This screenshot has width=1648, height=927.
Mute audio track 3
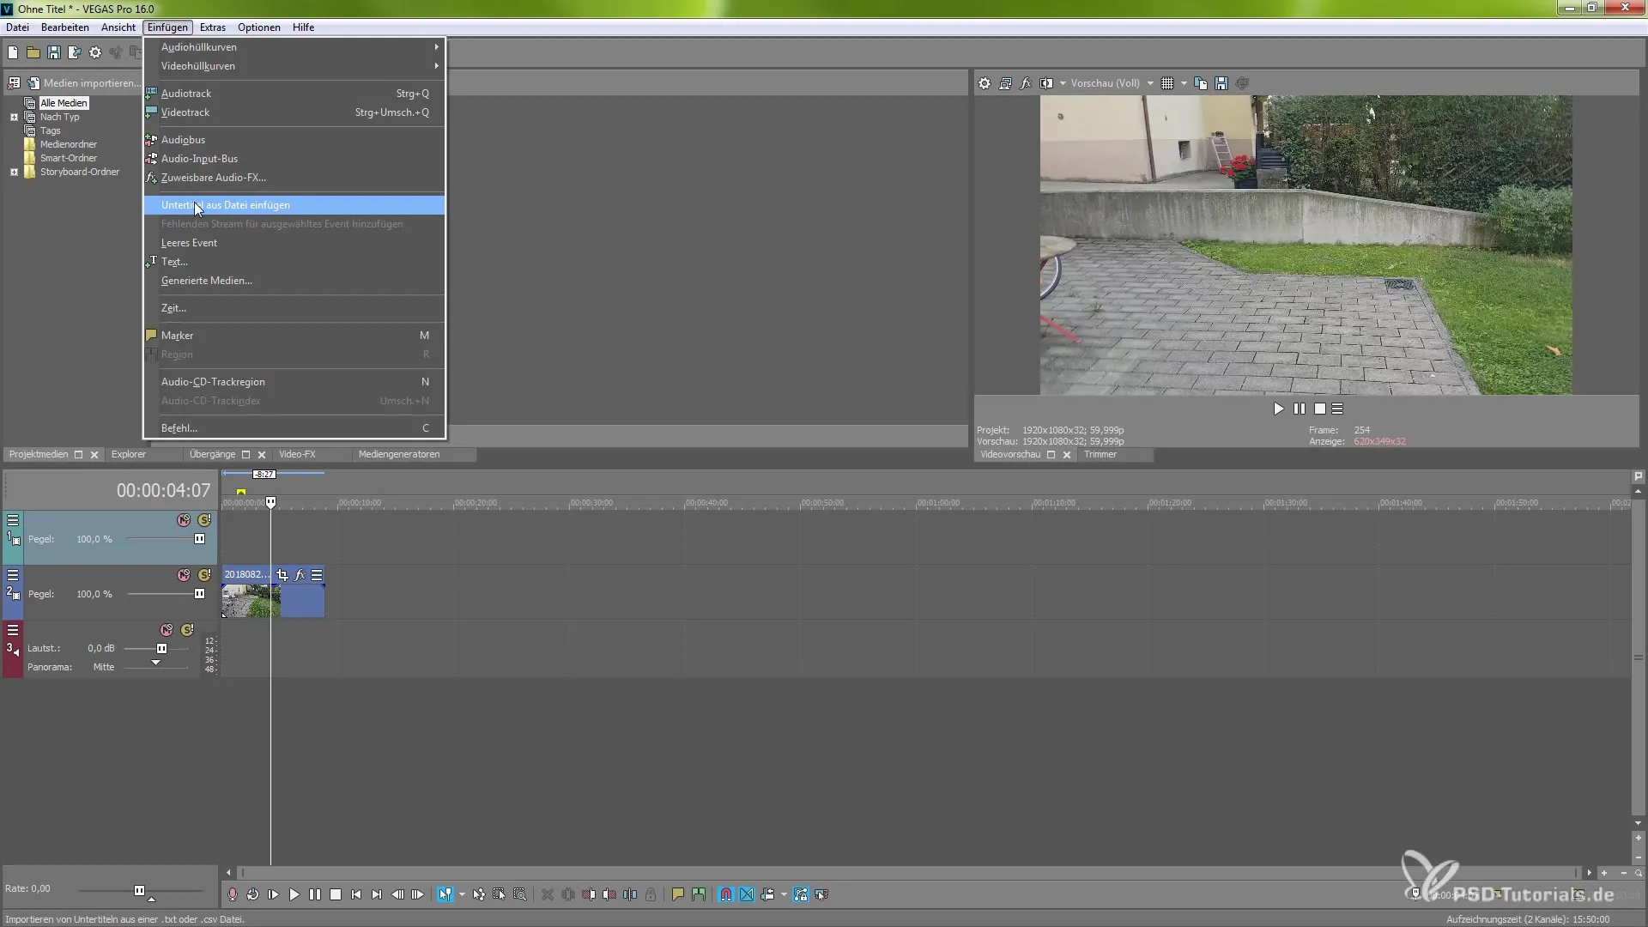(167, 630)
